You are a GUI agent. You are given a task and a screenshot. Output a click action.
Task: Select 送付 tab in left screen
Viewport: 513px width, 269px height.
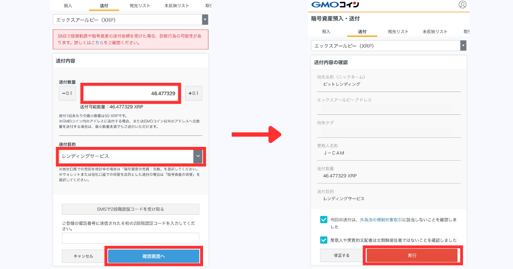[x=104, y=6]
